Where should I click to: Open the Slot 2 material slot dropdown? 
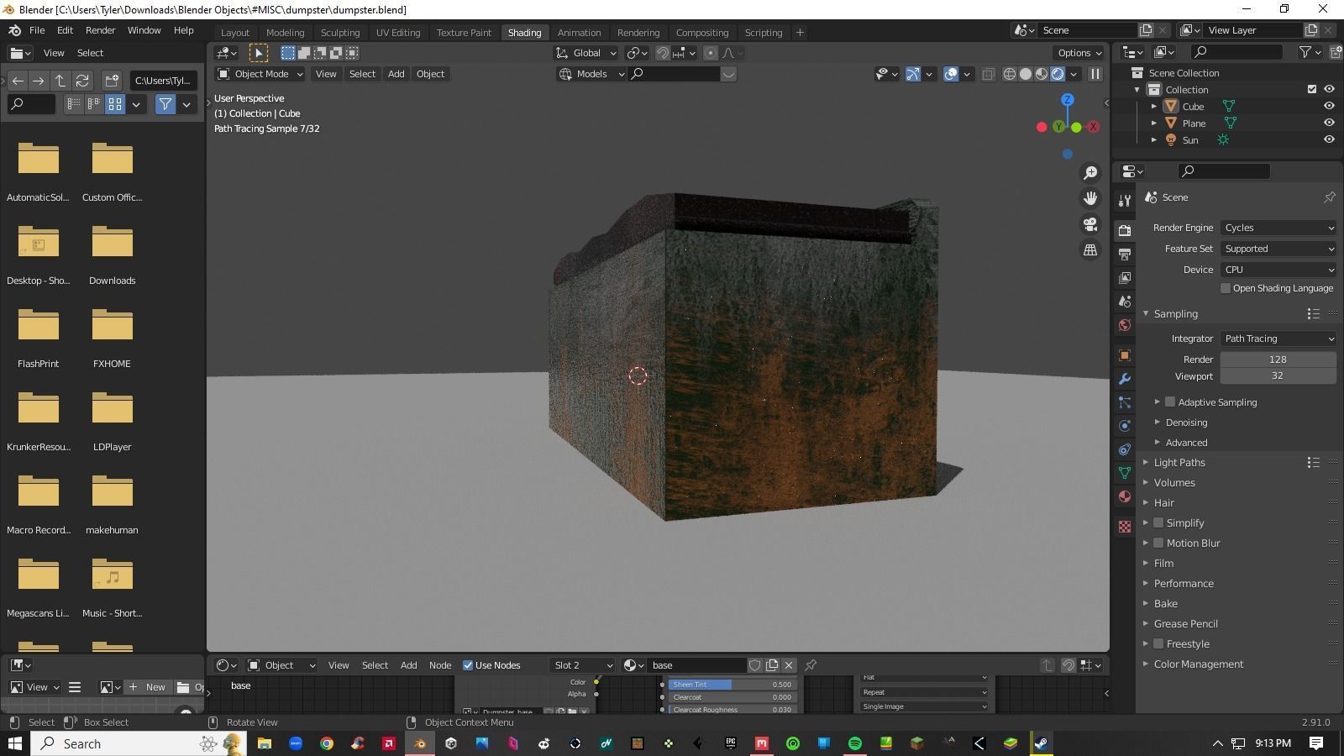click(583, 665)
